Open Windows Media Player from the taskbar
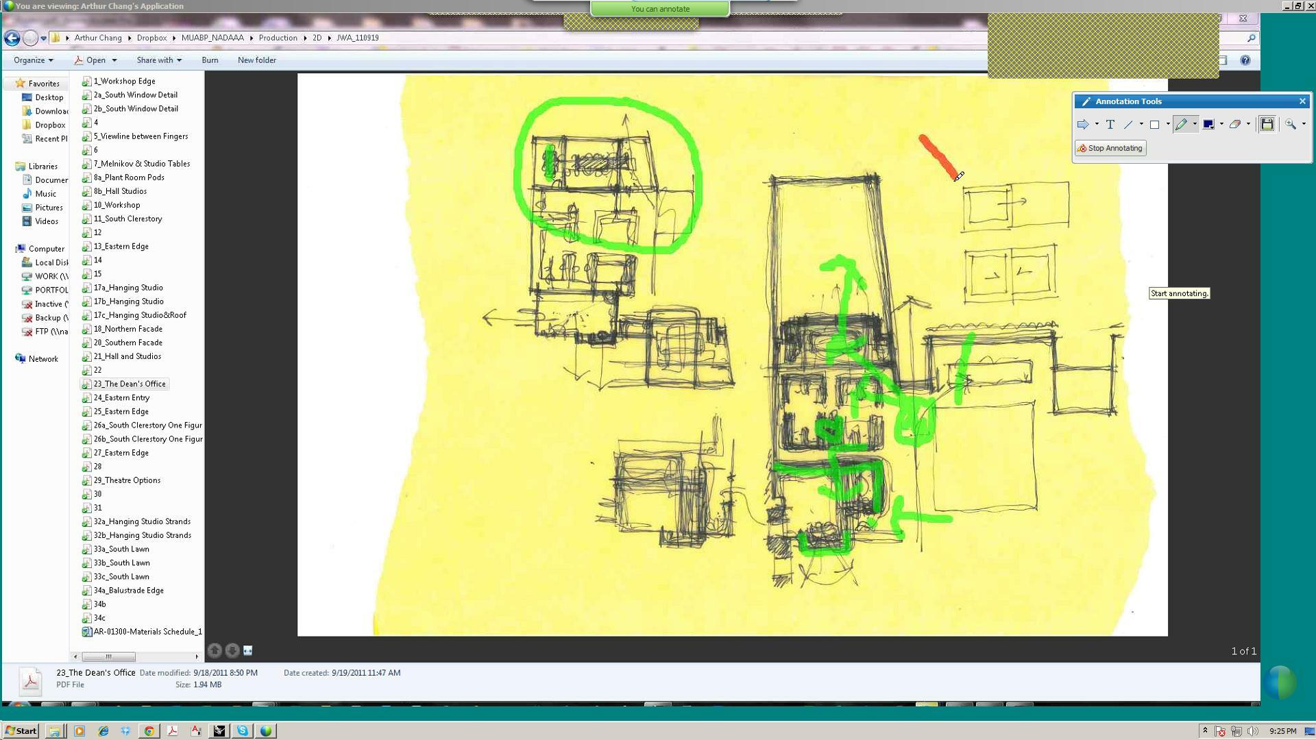Image resolution: width=1316 pixels, height=740 pixels. 80,731
